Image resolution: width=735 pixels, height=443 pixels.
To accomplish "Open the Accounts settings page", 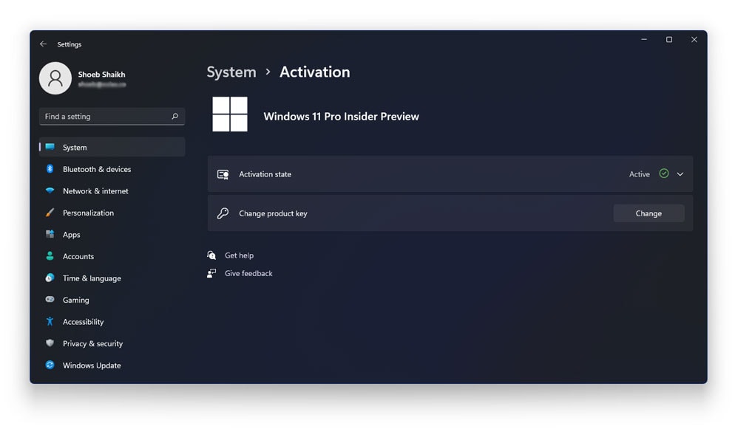I will pyautogui.click(x=112, y=256).
